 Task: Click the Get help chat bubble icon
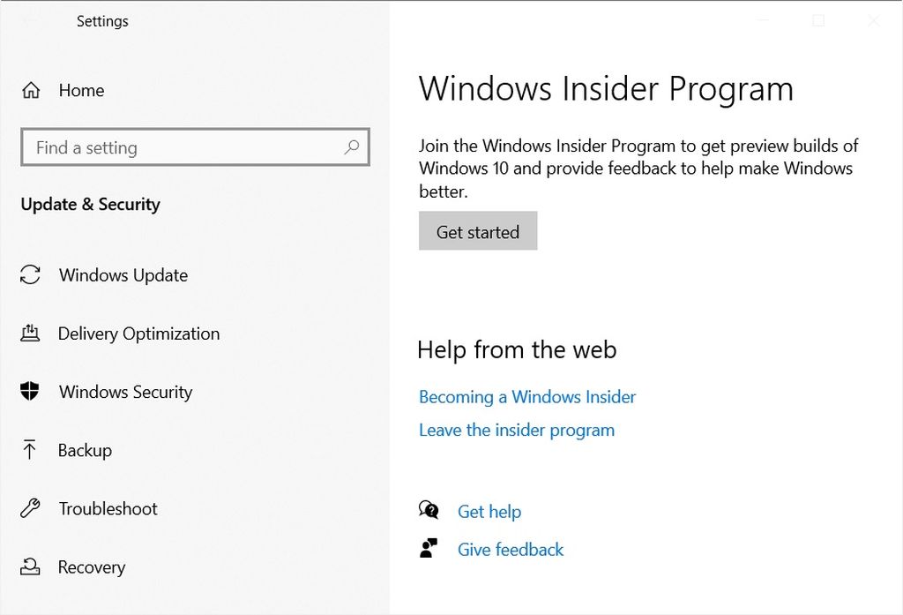click(429, 511)
